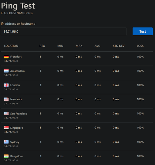Click the US flag icon beside New York
This screenshot has width=155, height=165.
(x=6, y=99)
